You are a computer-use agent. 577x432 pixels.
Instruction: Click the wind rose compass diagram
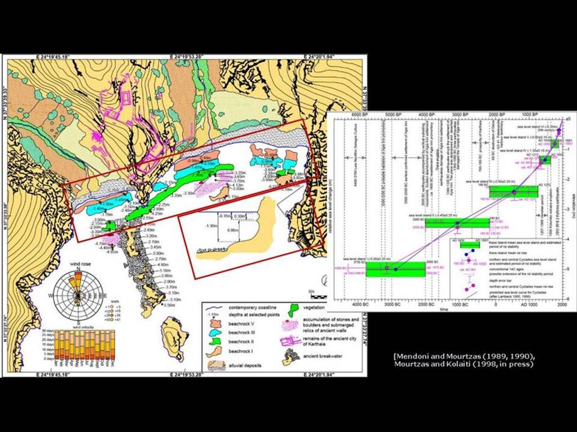(x=78, y=296)
